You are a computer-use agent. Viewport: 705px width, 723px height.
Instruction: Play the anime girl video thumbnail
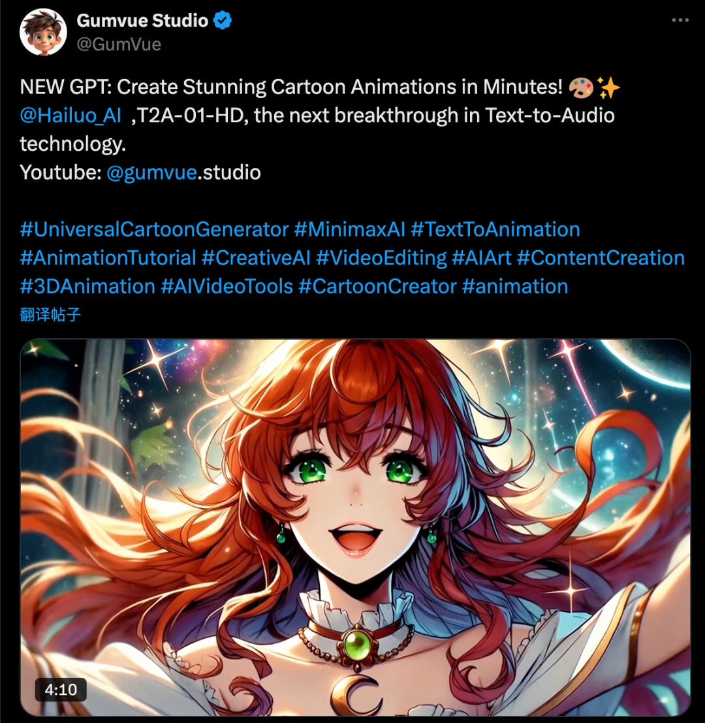point(355,528)
